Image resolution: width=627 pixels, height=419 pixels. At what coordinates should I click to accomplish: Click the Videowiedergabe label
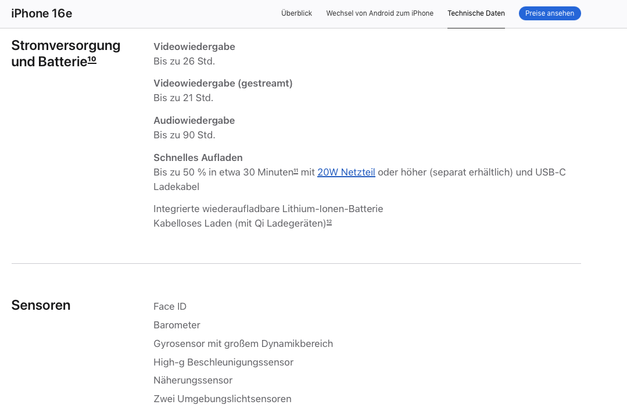(x=194, y=46)
